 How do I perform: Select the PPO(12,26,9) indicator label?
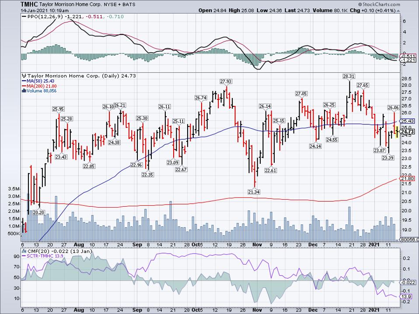(46, 17)
